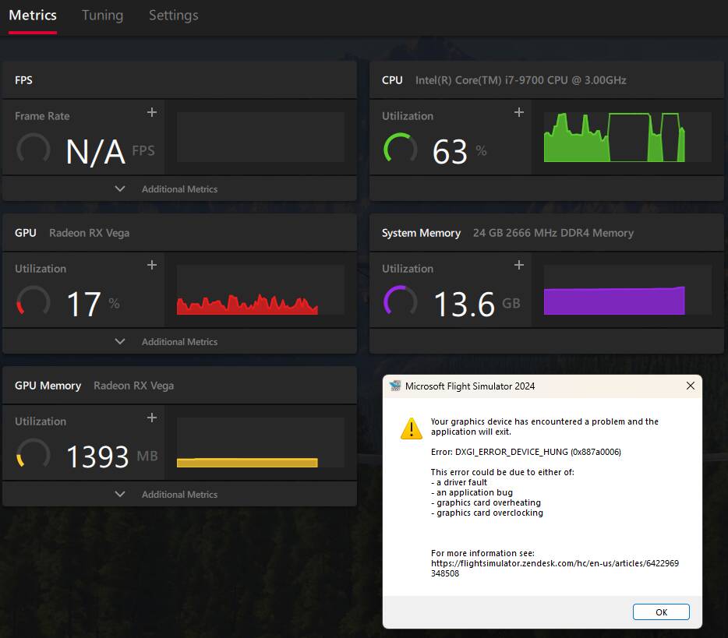The image size is (728, 638).
Task: Click the 13.6 GB memory value
Action: [477, 305]
